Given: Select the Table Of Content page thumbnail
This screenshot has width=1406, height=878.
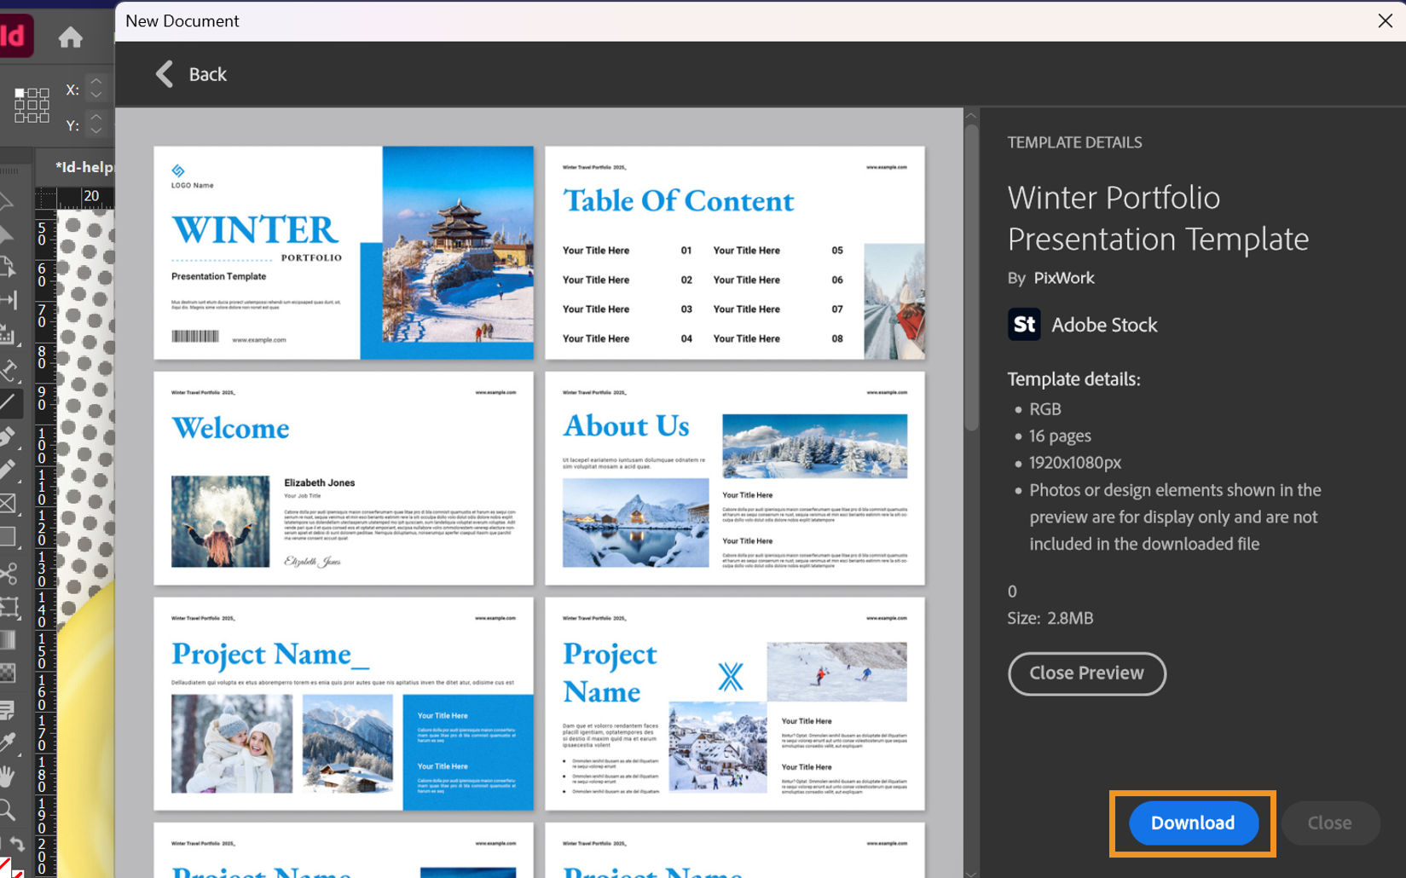Looking at the screenshot, I should click(x=735, y=252).
